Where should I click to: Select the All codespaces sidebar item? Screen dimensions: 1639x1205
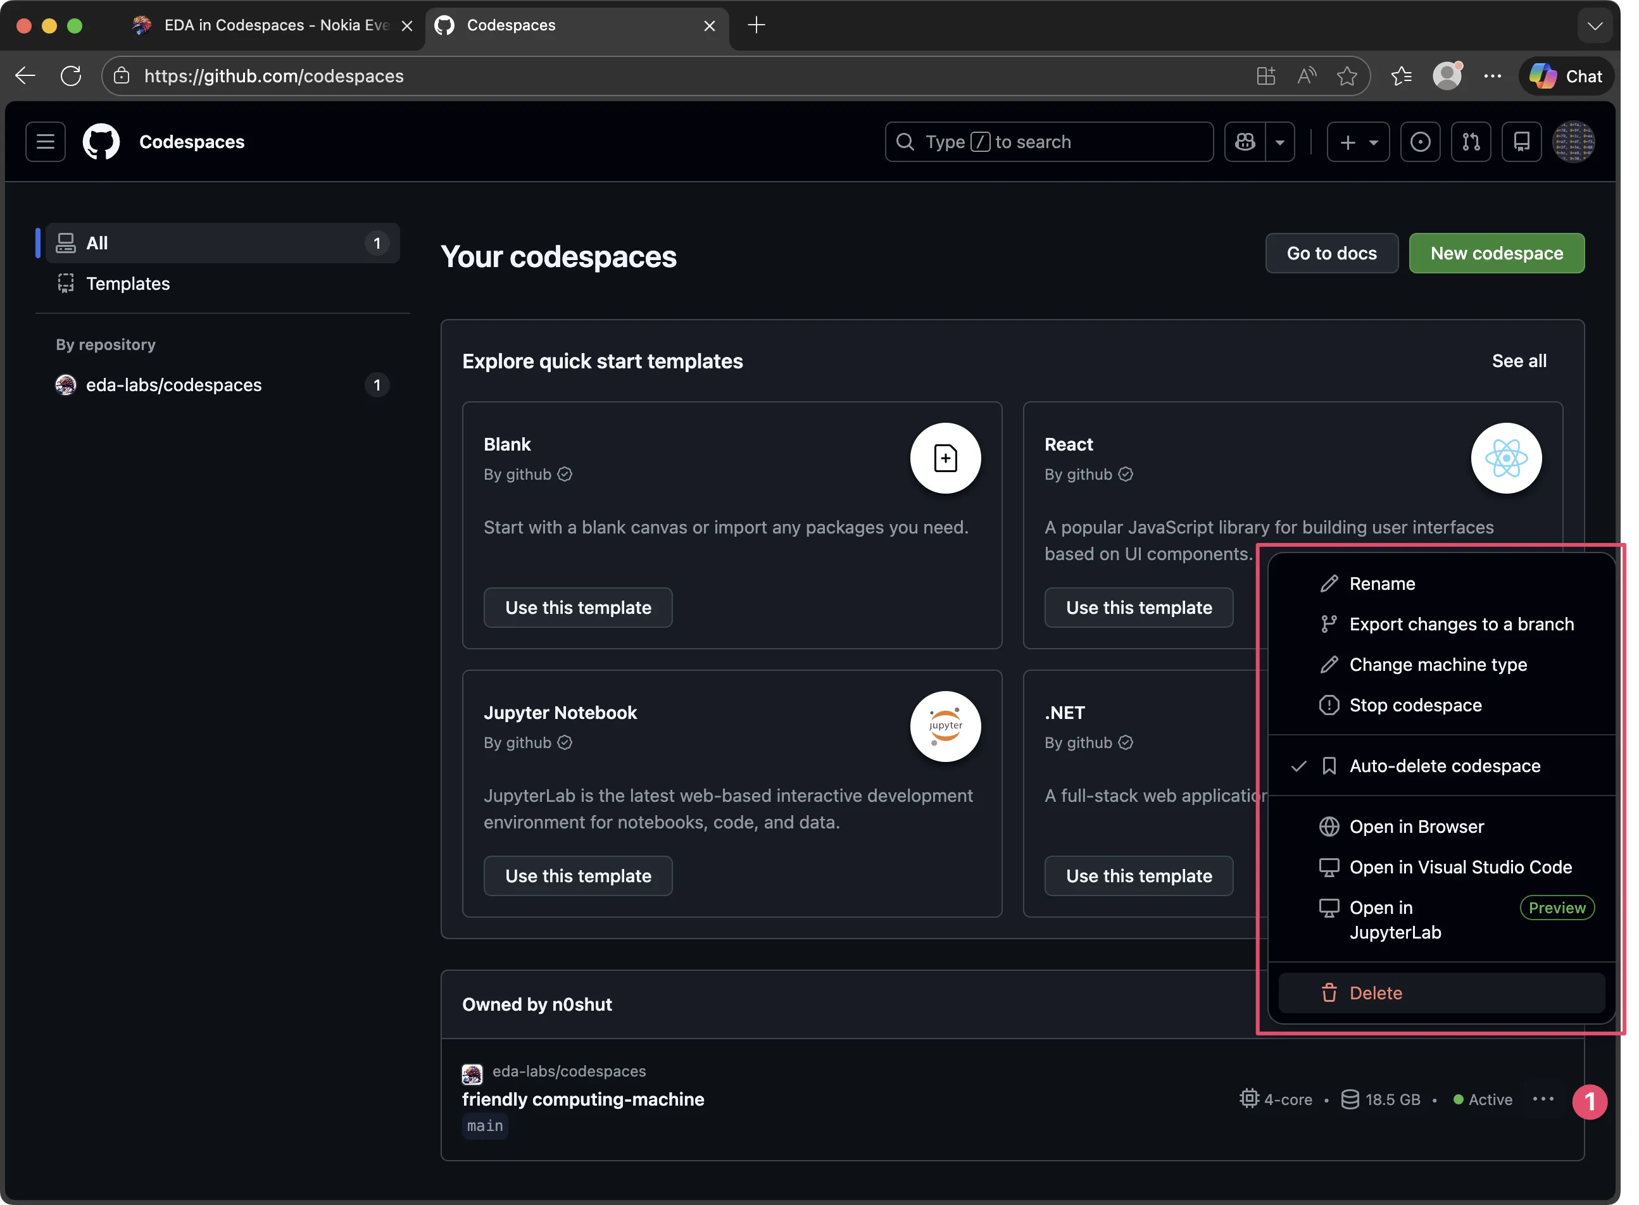coord(222,243)
